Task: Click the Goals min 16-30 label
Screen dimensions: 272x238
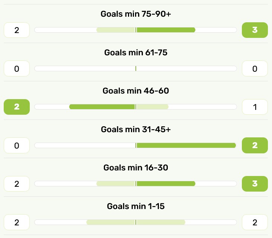Action: pyautogui.click(x=136, y=168)
